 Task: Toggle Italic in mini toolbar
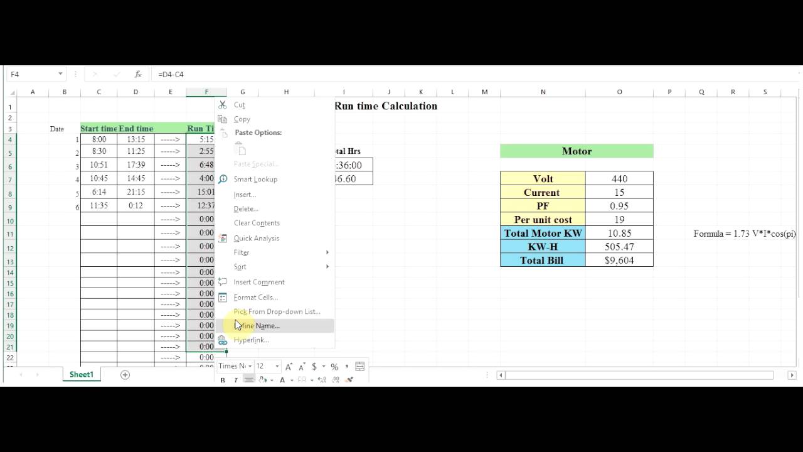tap(236, 380)
